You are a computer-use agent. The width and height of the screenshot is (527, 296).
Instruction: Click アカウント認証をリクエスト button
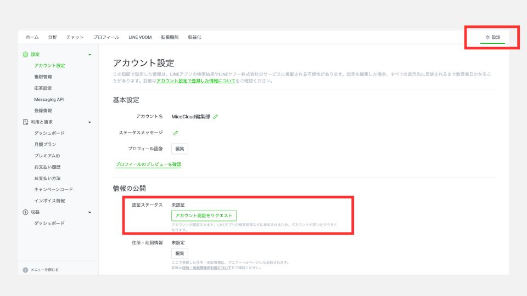tap(204, 215)
